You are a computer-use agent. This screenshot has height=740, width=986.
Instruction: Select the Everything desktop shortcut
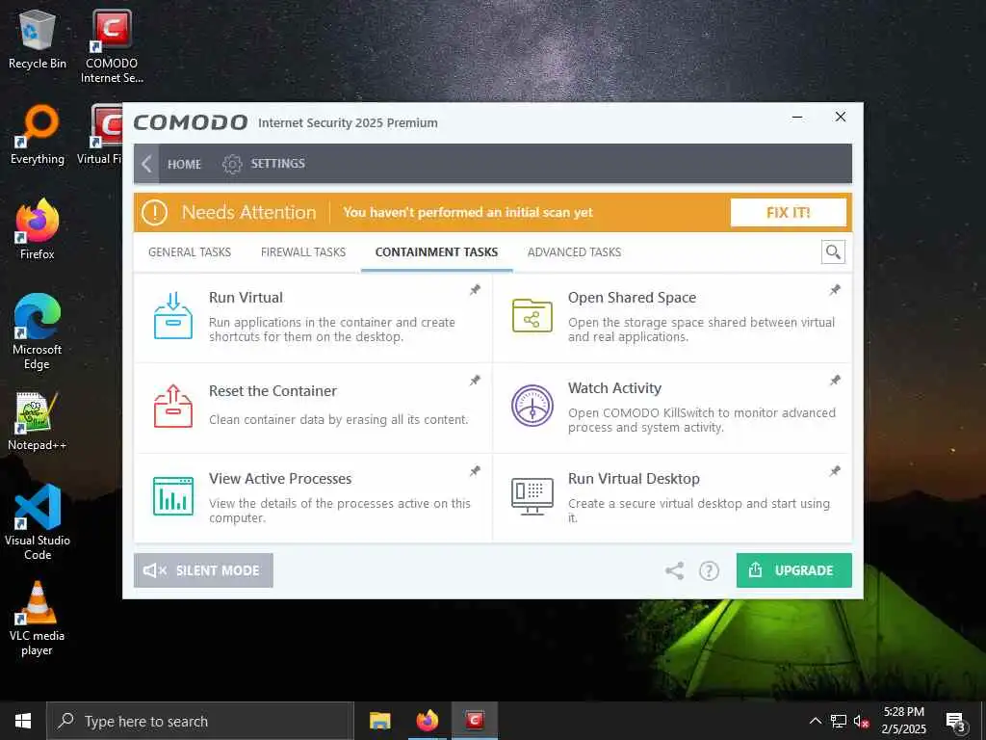pos(38,135)
